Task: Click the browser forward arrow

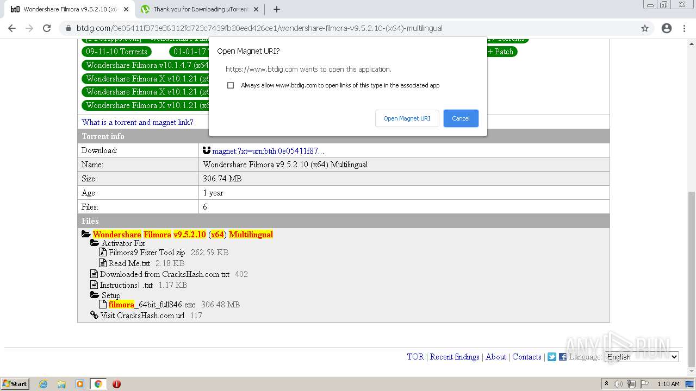Action: (x=29, y=28)
